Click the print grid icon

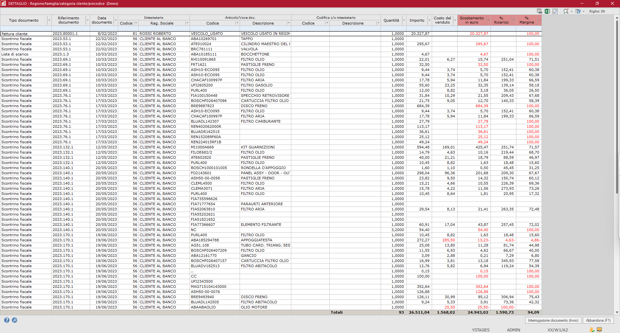(x=539, y=11)
